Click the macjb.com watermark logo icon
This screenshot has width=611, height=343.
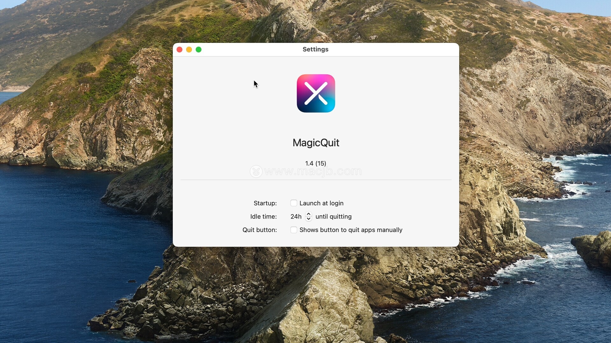click(x=256, y=171)
